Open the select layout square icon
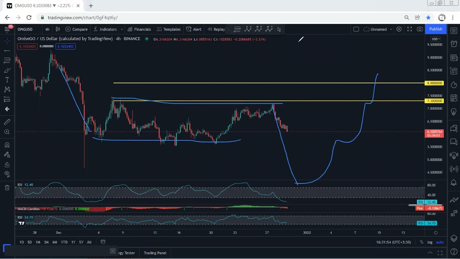This screenshot has height=259, width=460. point(356,29)
